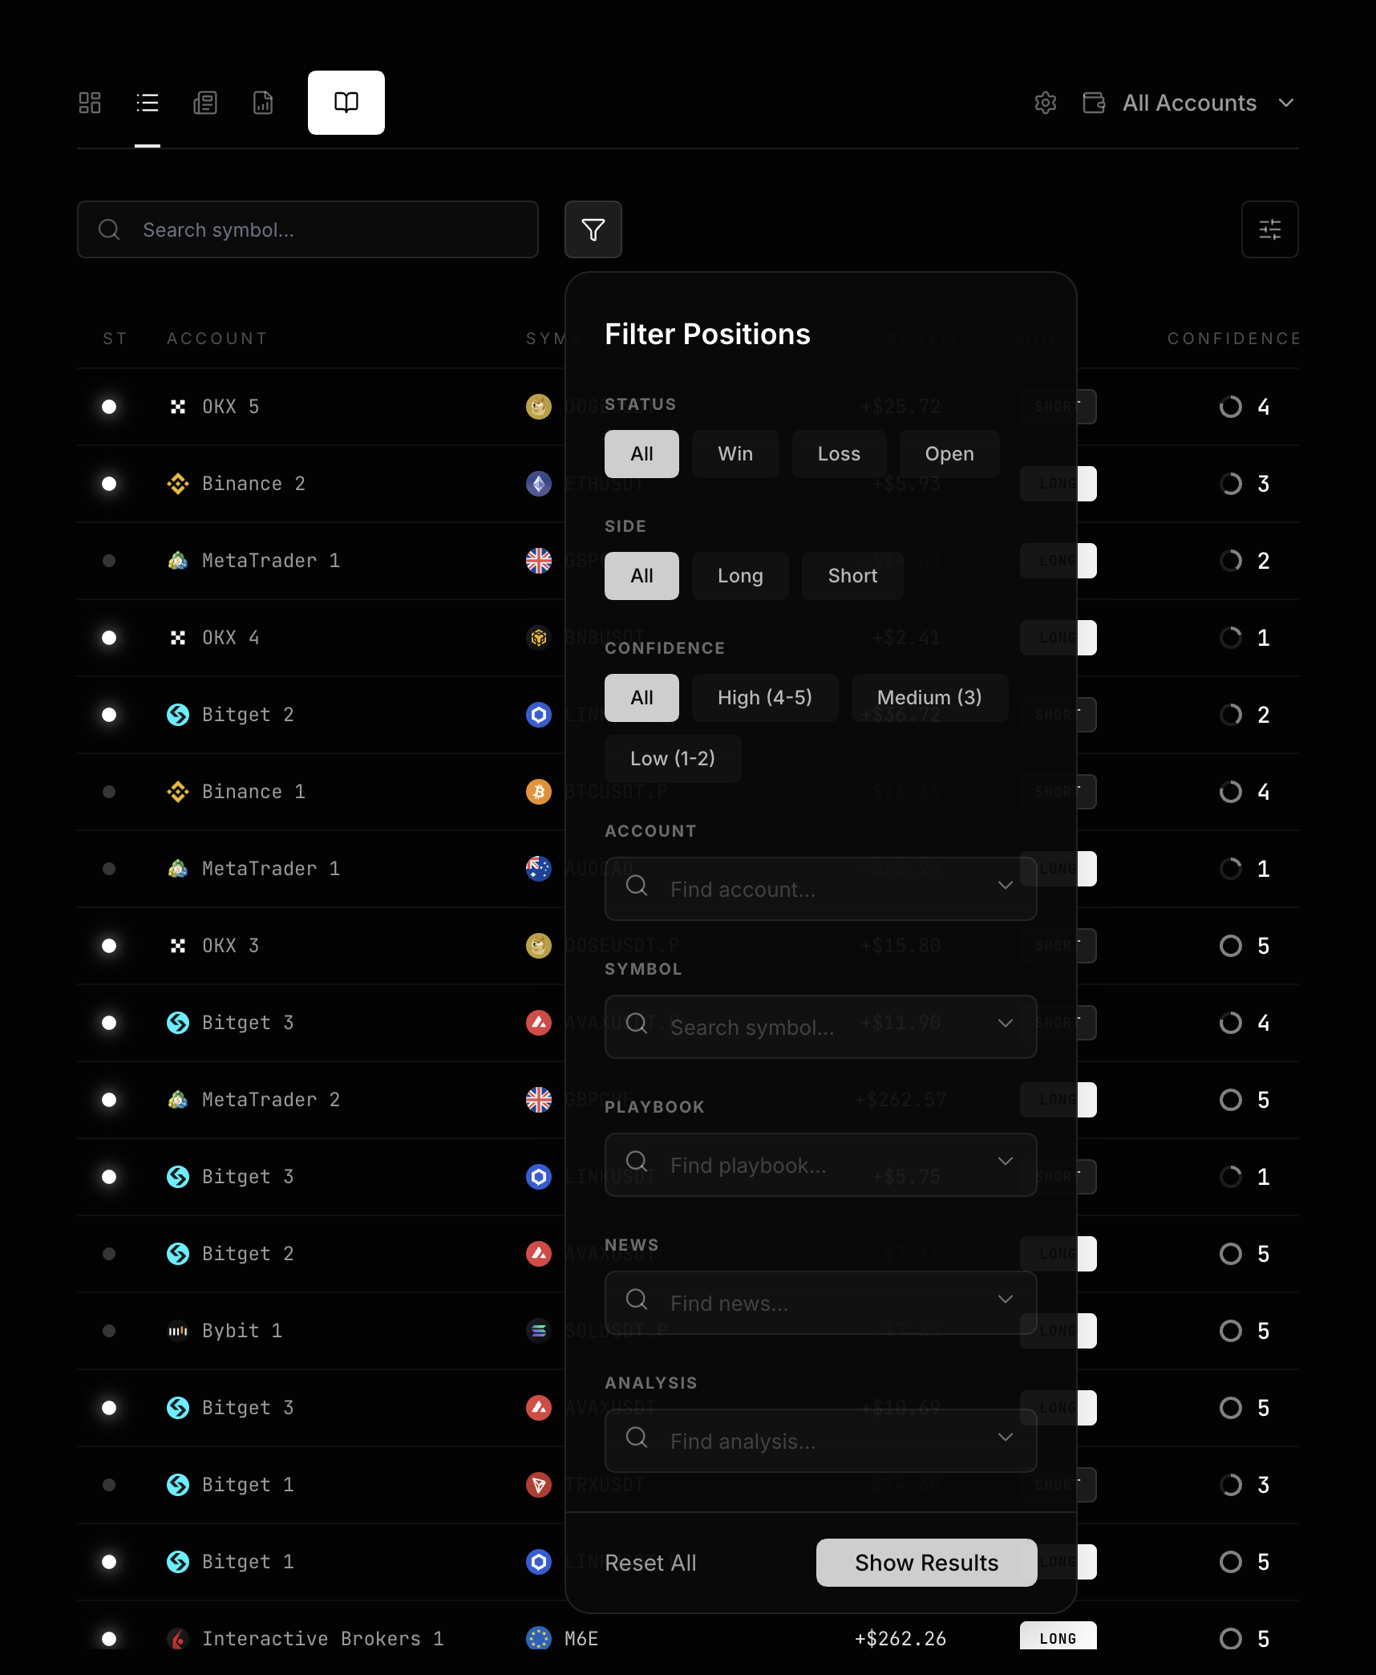Click Reset All link

coord(650,1563)
